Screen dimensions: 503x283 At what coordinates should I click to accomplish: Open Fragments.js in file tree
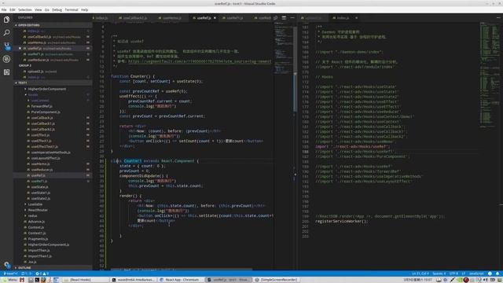pos(38,239)
